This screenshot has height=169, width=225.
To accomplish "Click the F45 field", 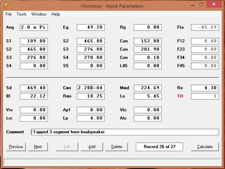I will click(205, 66).
